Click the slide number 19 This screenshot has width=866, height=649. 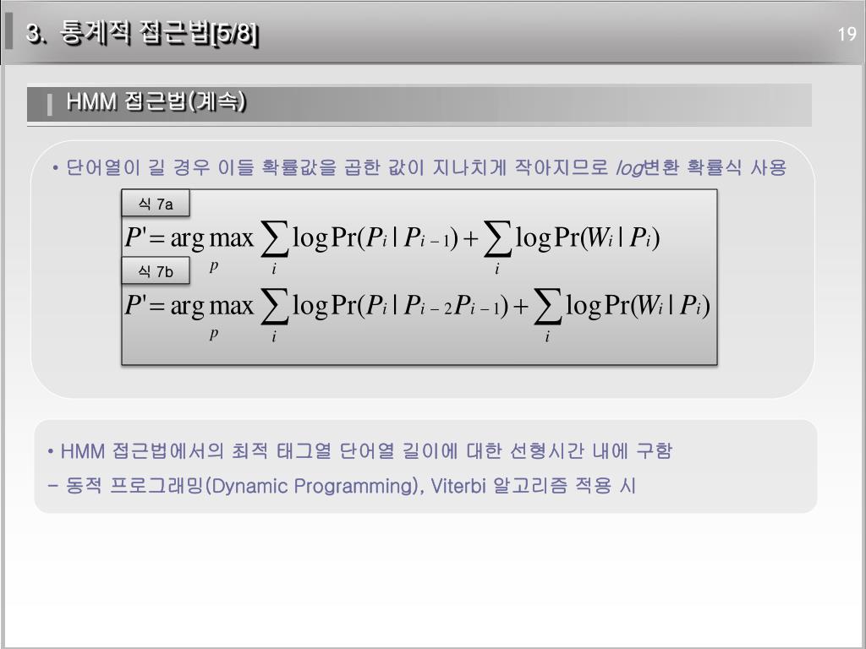(847, 34)
